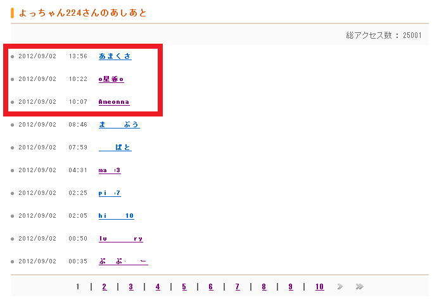Jump to page 10
Image resolution: width=432 pixels, height=302 pixels.
(x=319, y=287)
